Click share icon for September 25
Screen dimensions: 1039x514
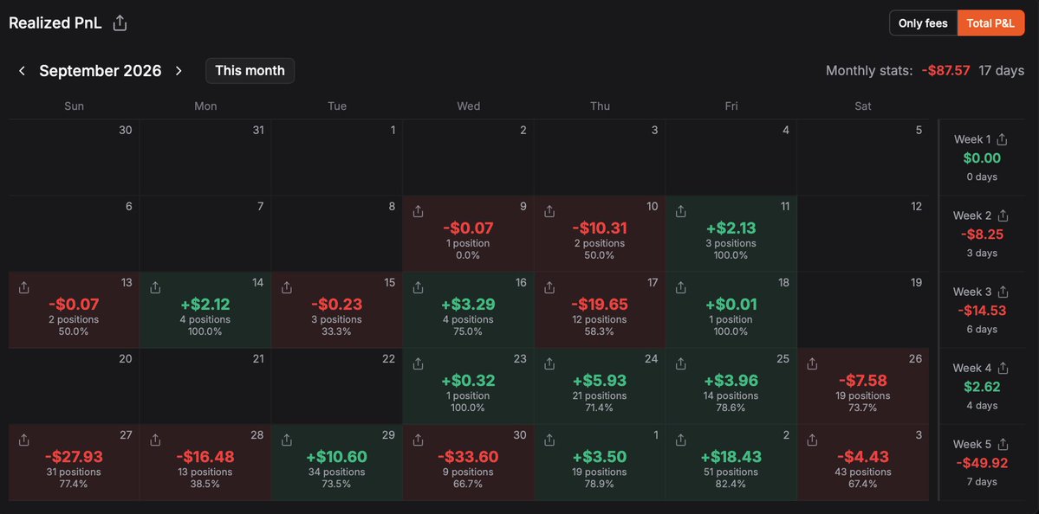(x=680, y=363)
